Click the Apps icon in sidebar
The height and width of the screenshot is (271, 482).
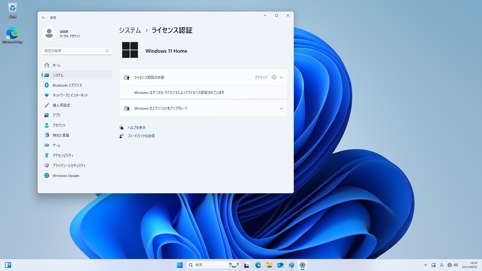pyautogui.click(x=47, y=115)
